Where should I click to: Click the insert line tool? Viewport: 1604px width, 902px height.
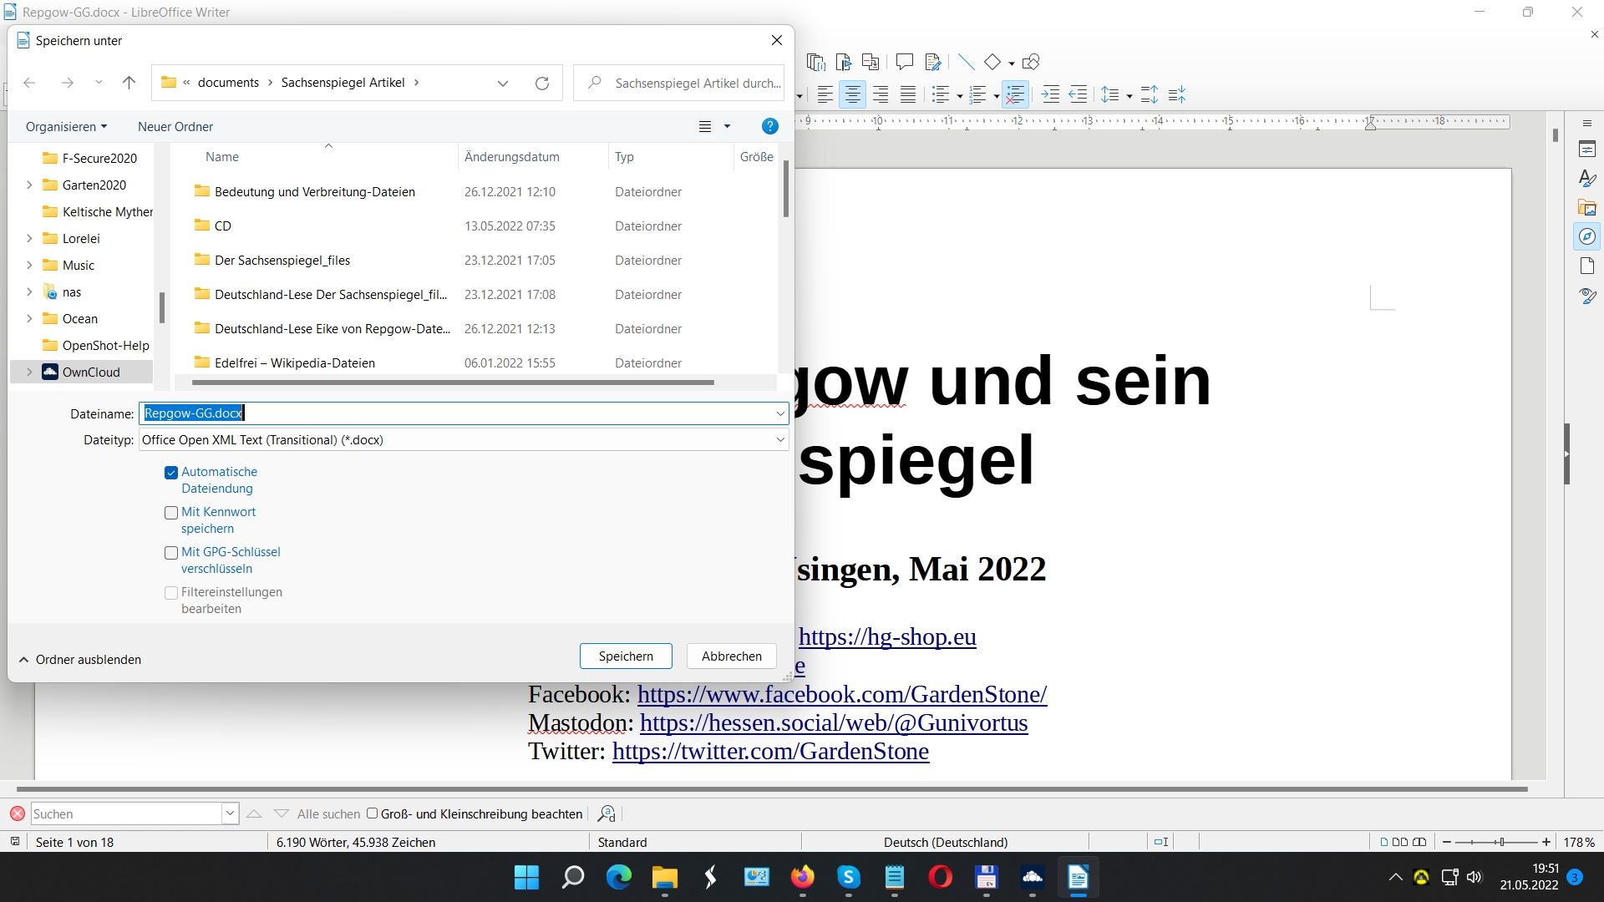(x=966, y=62)
